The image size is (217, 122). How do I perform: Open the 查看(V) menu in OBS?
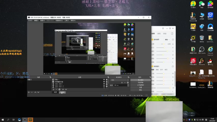tap(43, 21)
